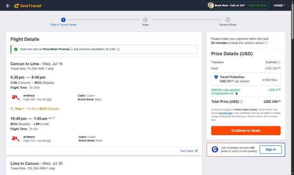The height and width of the screenshot is (175, 294).
Task: Open aircraft 32N details link
Action: pyautogui.click(x=49, y=99)
